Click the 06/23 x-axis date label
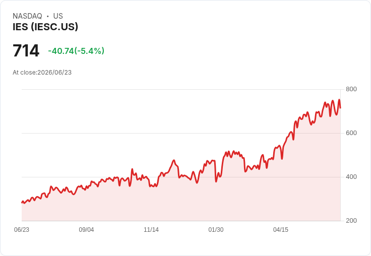This screenshot has width=371, height=256. [22, 230]
